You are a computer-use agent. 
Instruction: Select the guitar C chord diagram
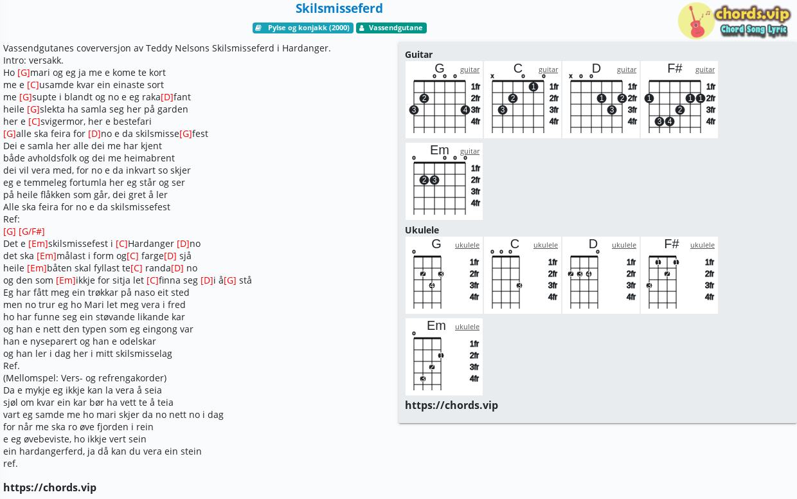pyautogui.click(x=523, y=100)
